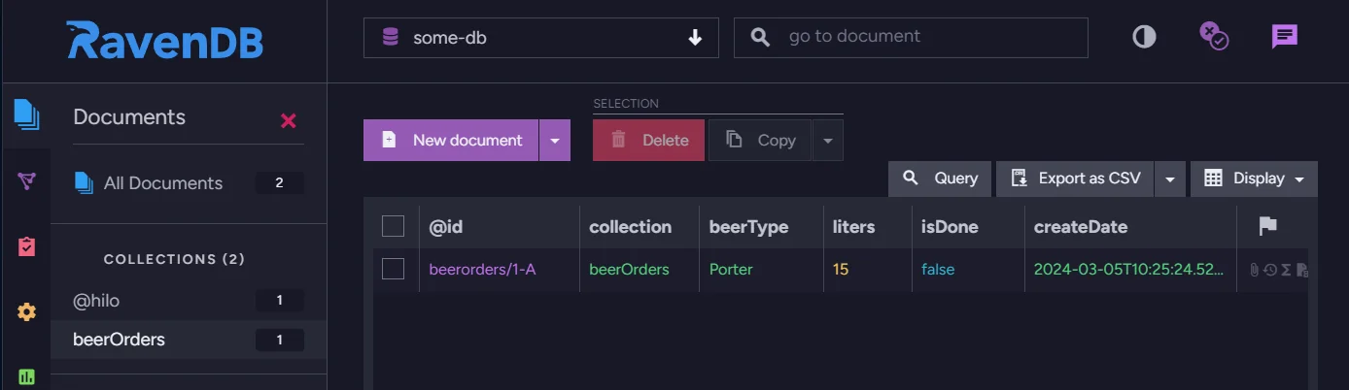Click the New document button
The width and height of the screenshot is (1349, 390).
451,141
